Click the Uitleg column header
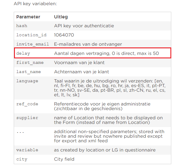Screen dimensions: 175x165 pos(61,17)
